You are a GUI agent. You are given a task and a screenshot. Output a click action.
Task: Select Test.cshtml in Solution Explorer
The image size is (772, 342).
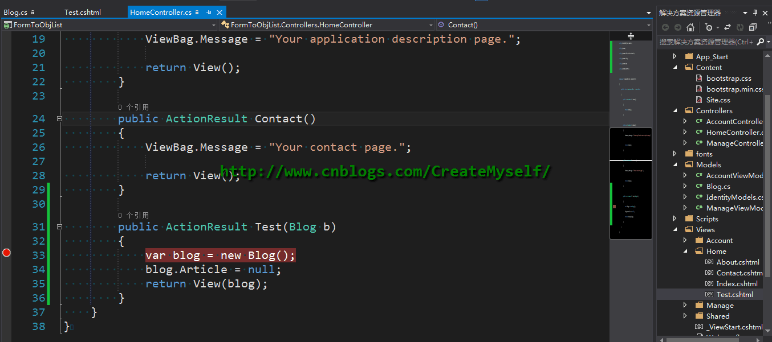coord(734,294)
